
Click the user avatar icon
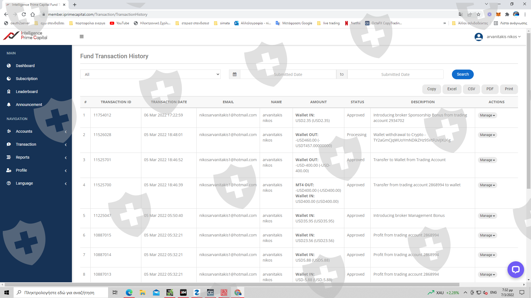pyautogui.click(x=478, y=37)
